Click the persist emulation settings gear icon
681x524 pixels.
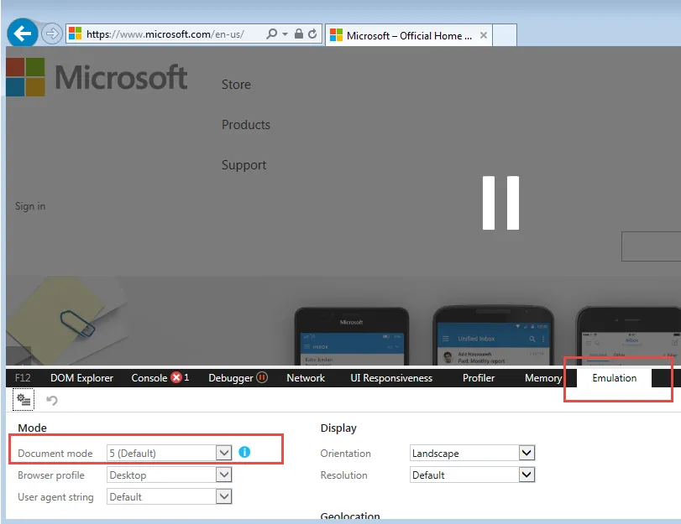23,400
